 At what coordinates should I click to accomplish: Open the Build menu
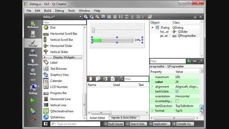coord(48,10)
